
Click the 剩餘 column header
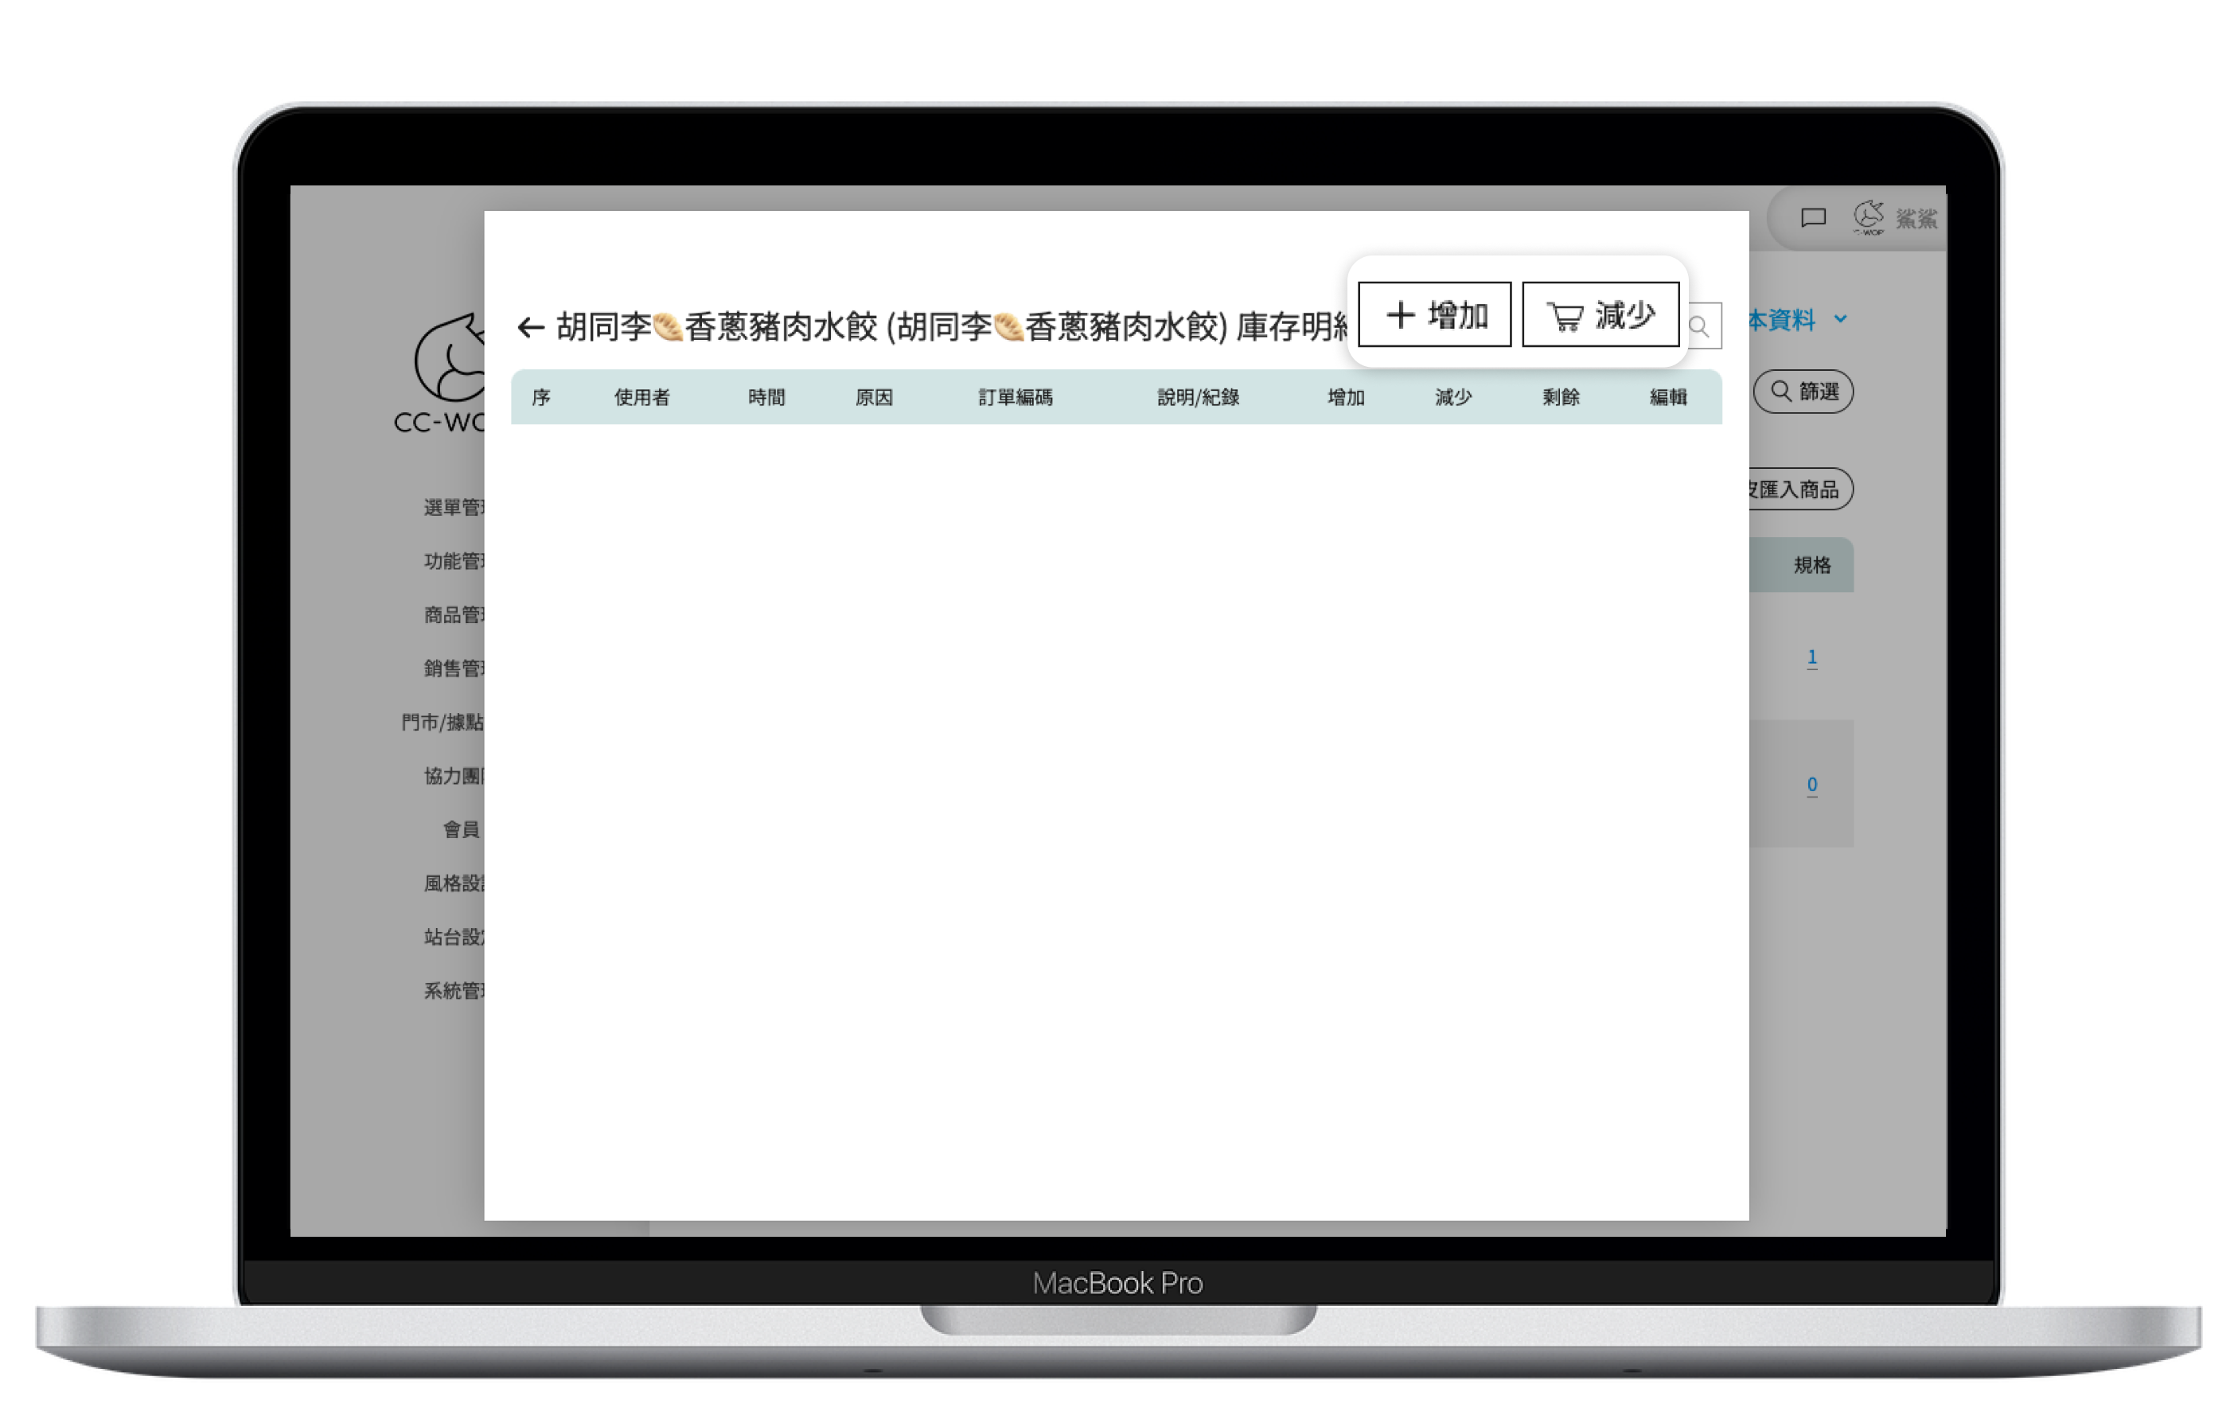coord(1561,398)
